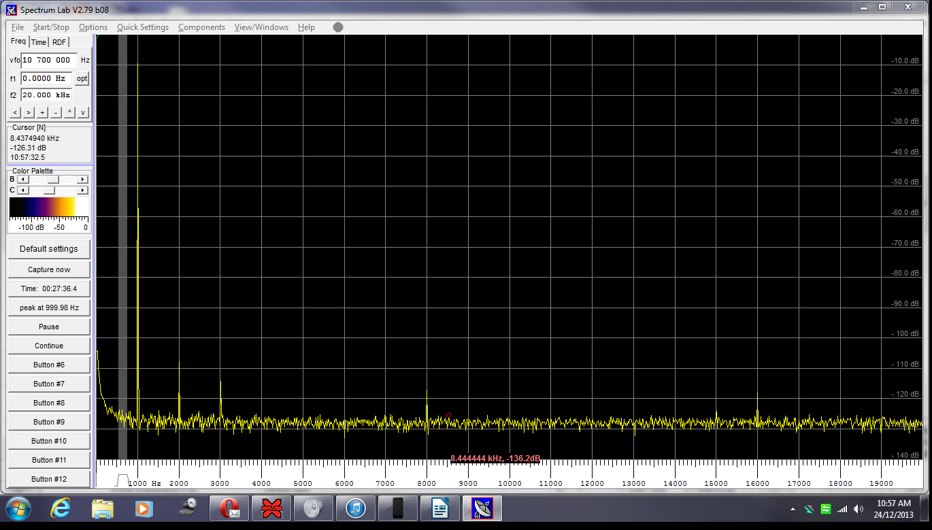Click the -126.31 dB cursor level text

[x=29, y=148]
